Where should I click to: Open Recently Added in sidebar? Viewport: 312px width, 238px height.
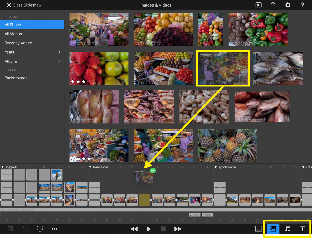click(x=32, y=43)
